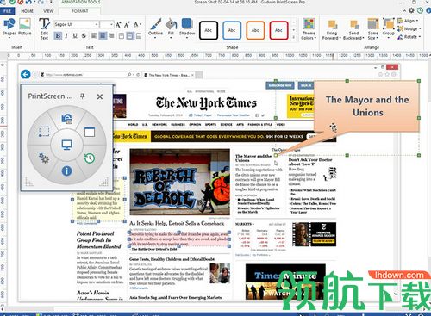The image size is (431, 316).
Task: Apply the black outline Abc style
Action: tap(209, 30)
